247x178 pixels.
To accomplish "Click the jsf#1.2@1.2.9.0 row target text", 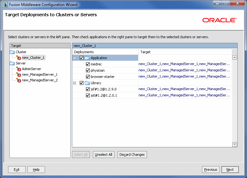I will pos(184,89).
